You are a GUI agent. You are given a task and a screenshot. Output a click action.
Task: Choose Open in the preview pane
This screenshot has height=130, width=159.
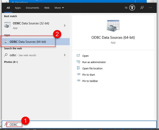[85, 56]
